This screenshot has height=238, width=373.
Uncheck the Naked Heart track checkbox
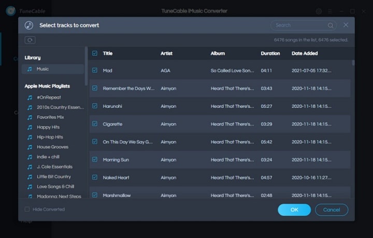(95, 177)
